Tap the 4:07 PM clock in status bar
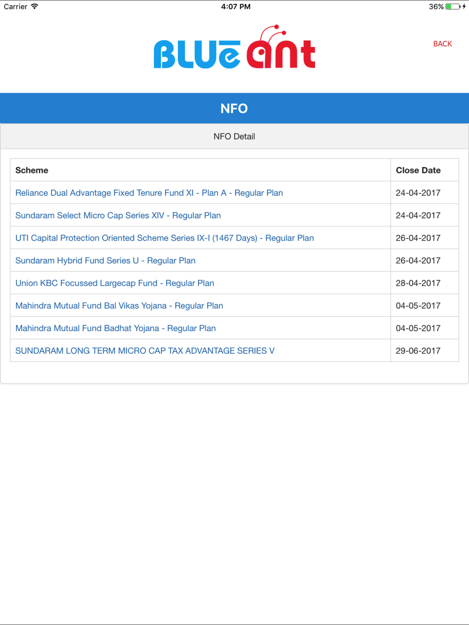This screenshot has height=625, width=469. pos(236,7)
